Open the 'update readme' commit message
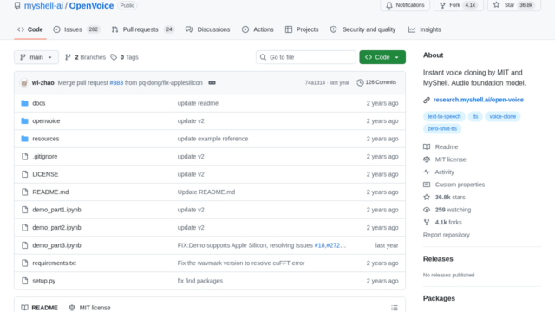The width and height of the screenshot is (555, 312). coord(198,103)
